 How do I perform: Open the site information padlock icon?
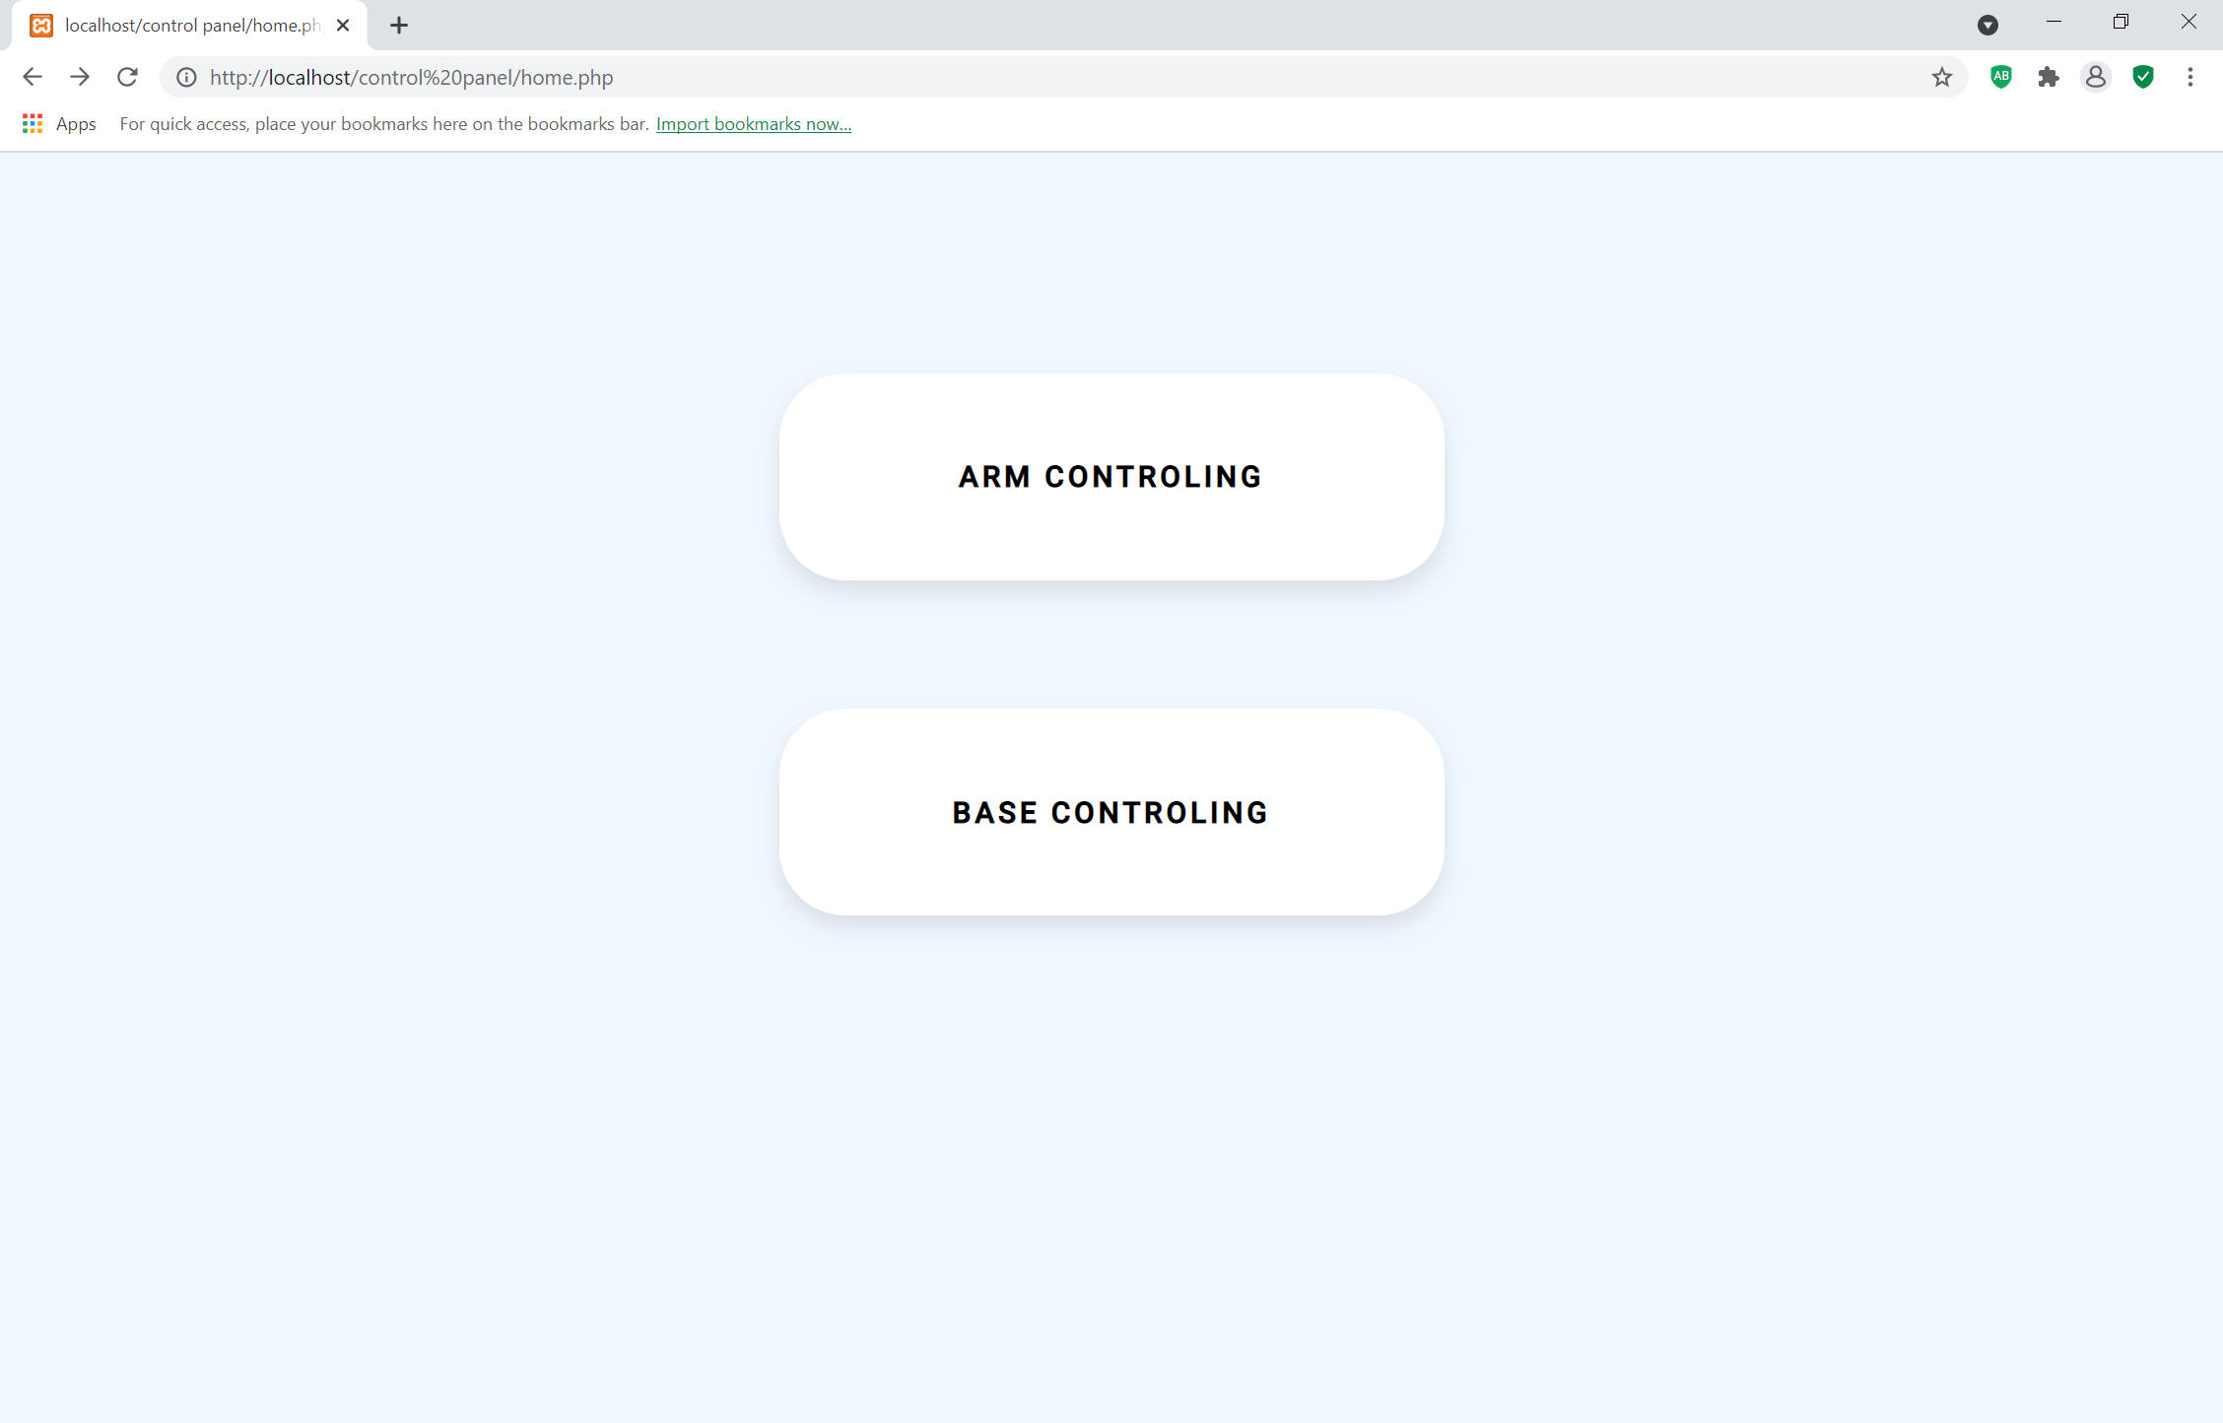(185, 77)
